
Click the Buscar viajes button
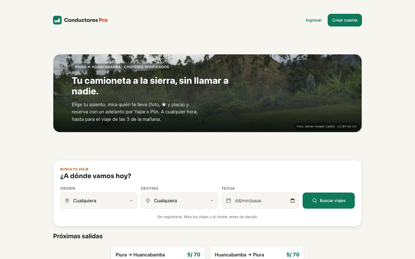coord(329,201)
